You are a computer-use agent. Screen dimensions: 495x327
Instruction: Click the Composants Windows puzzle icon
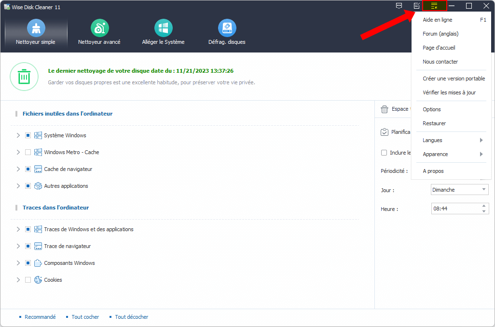(x=38, y=263)
